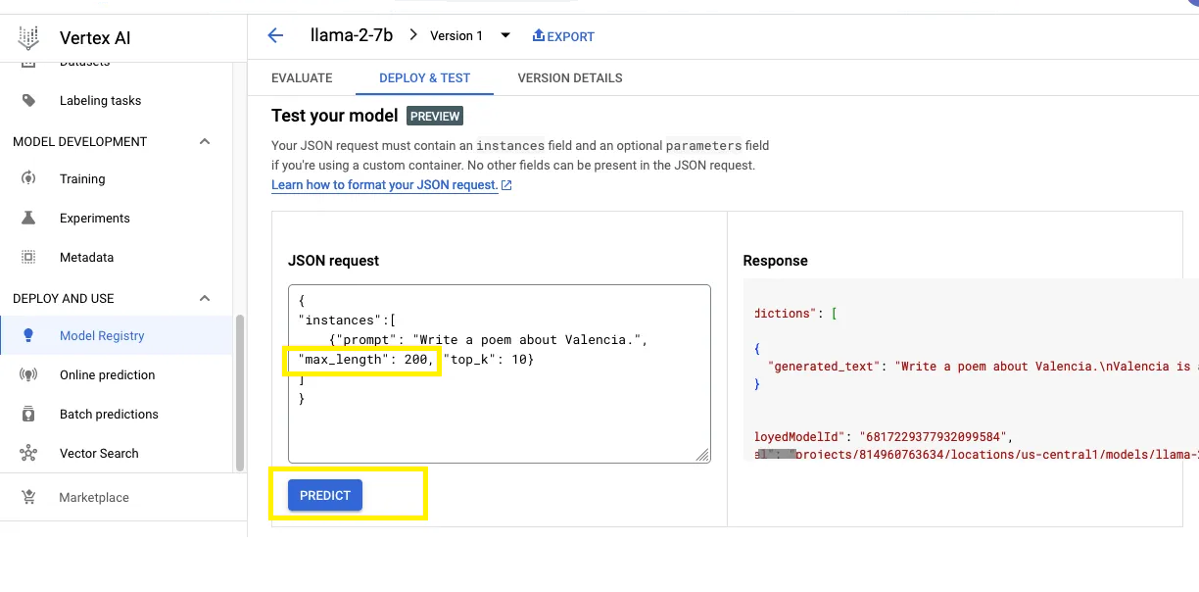Click the Preview badge

(x=435, y=116)
